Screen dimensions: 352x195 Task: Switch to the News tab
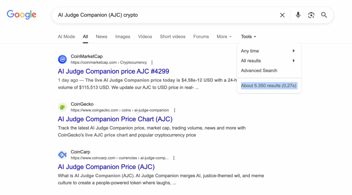click(x=101, y=37)
